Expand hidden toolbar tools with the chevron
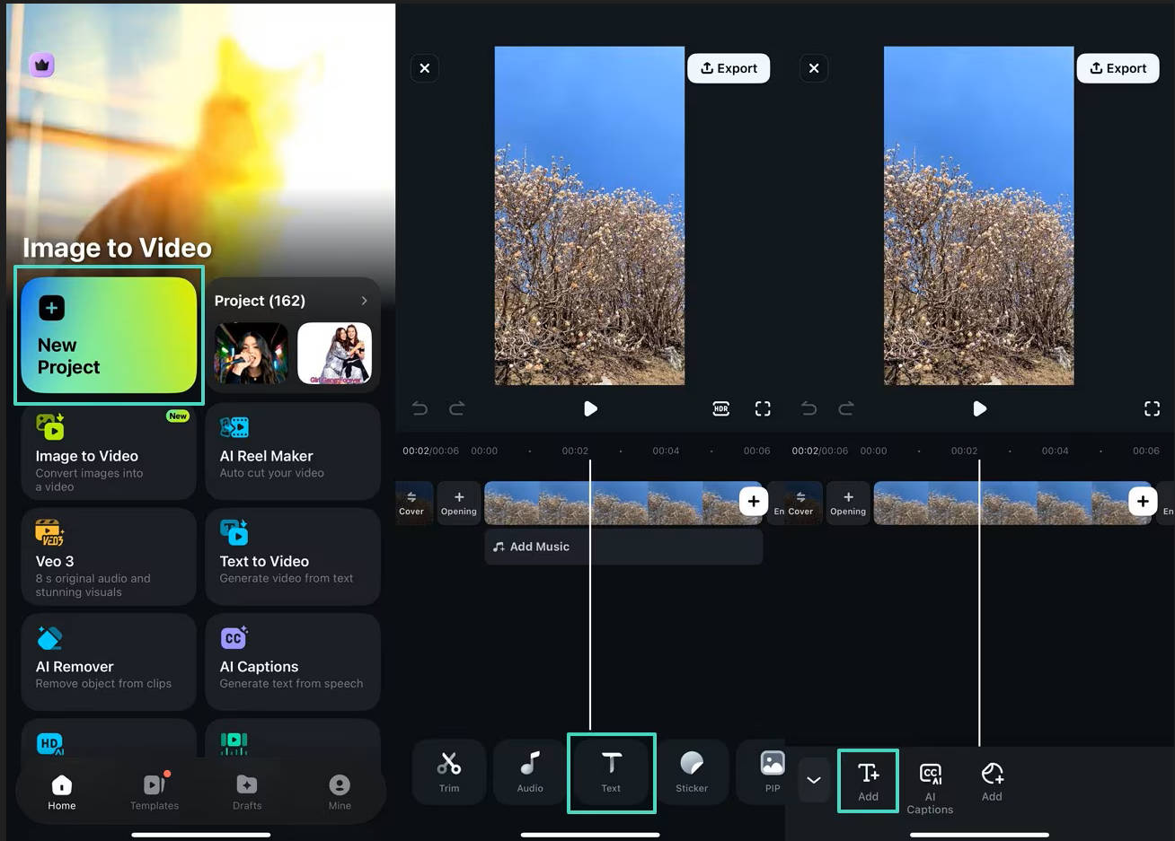This screenshot has width=1175, height=841. [814, 780]
